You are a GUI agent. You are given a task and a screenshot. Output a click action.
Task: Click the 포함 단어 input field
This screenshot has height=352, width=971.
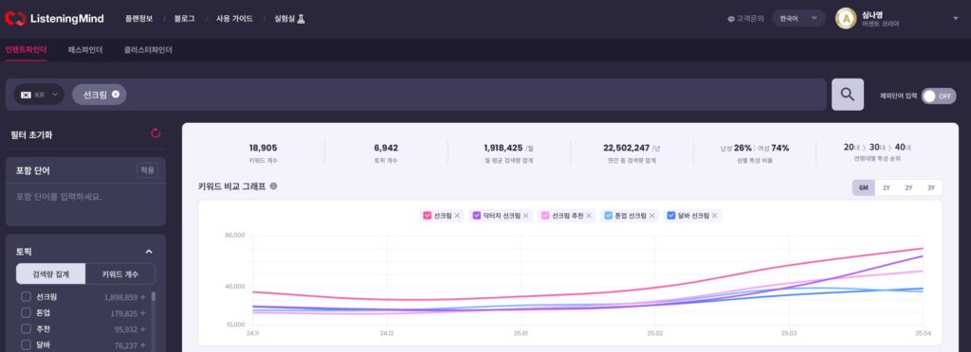pyautogui.click(x=85, y=204)
